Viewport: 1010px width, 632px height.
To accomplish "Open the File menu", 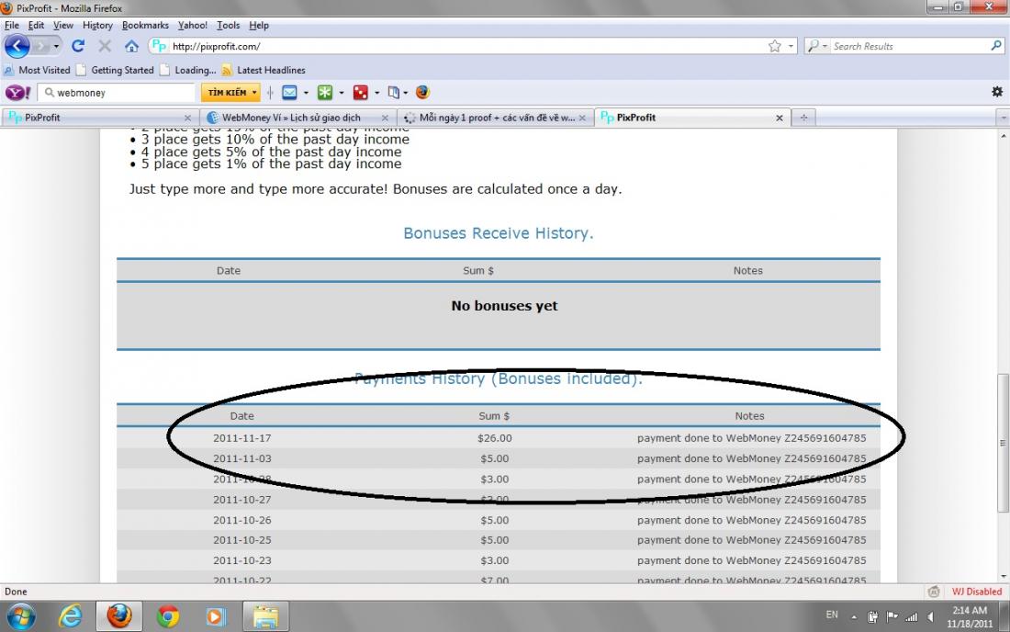I will [12, 25].
